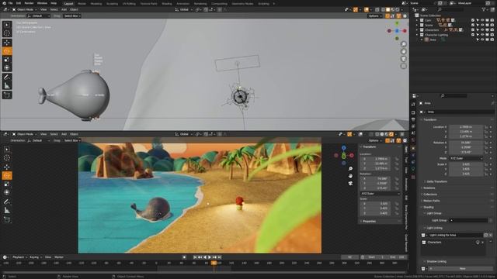Select the Move tool in top viewport toolbar
Image resolution: width=497 pixels, height=279 pixels.
(7, 43)
